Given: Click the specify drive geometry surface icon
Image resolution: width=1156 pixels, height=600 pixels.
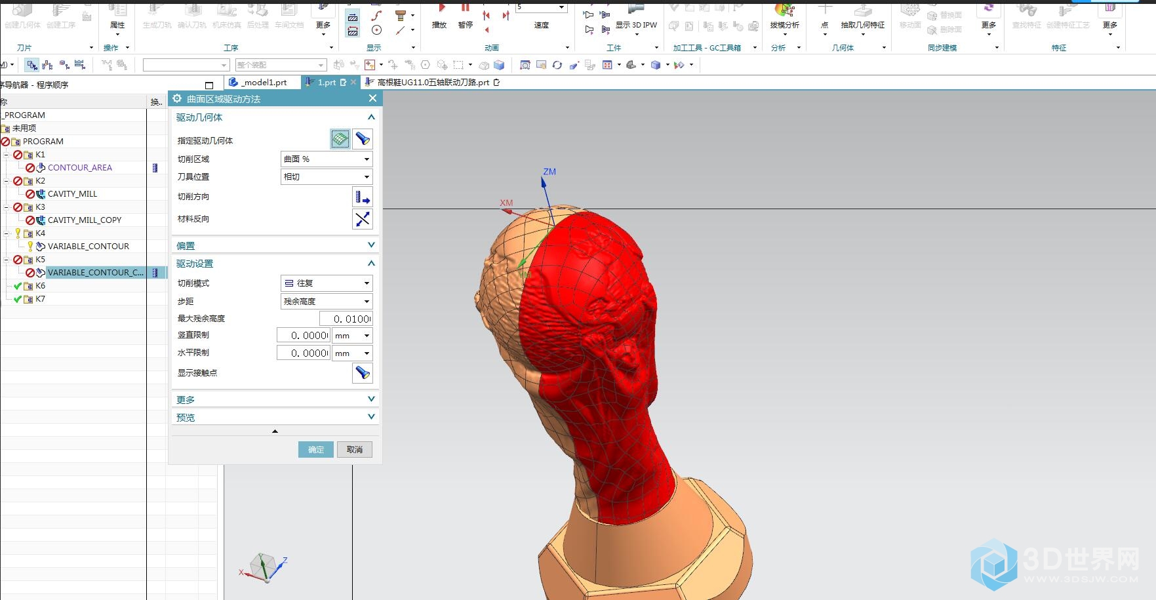Looking at the screenshot, I should pyautogui.click(x=340, y=139).
